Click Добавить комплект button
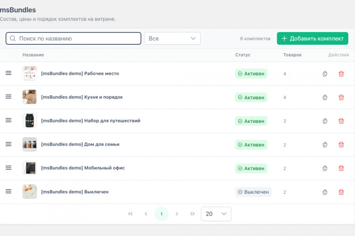The image size is (355, 236). tap(313, 38)
